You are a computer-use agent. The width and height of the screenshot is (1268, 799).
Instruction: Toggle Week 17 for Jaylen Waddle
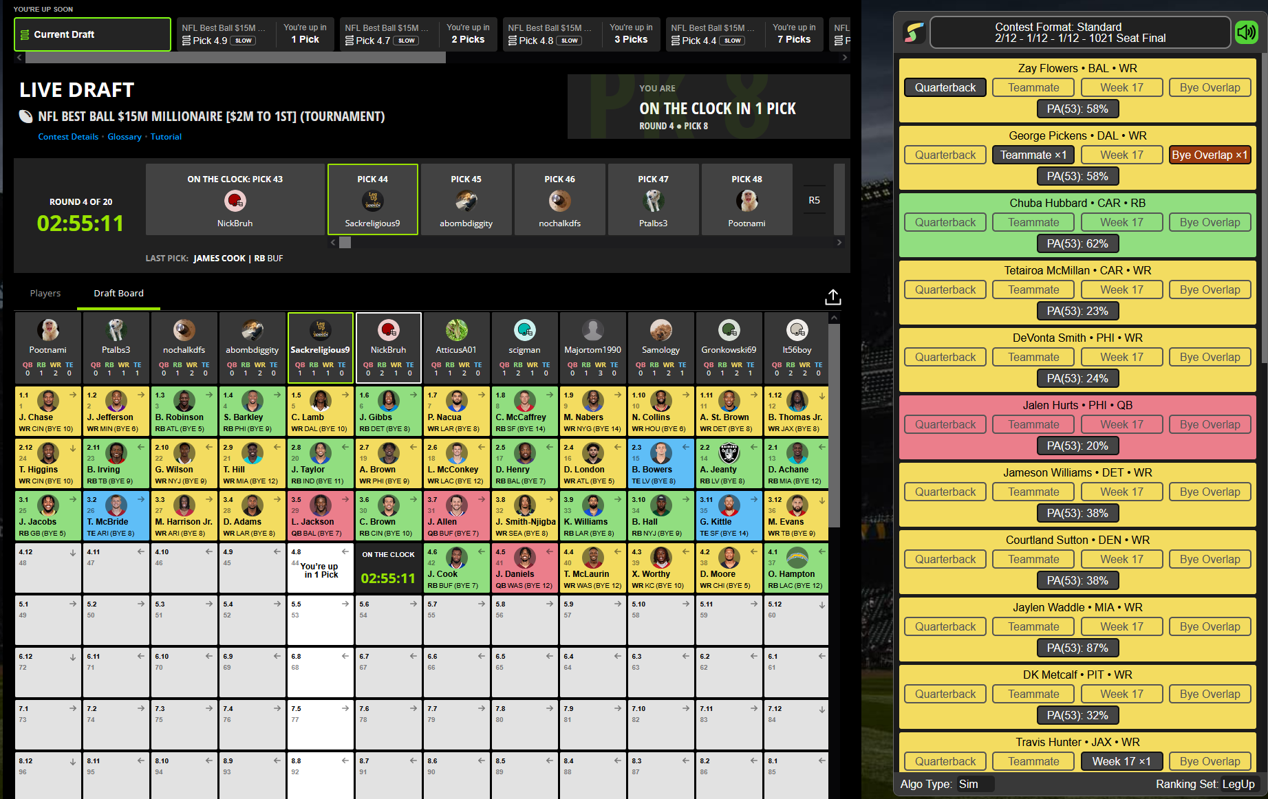click(x=1121, y=626)
